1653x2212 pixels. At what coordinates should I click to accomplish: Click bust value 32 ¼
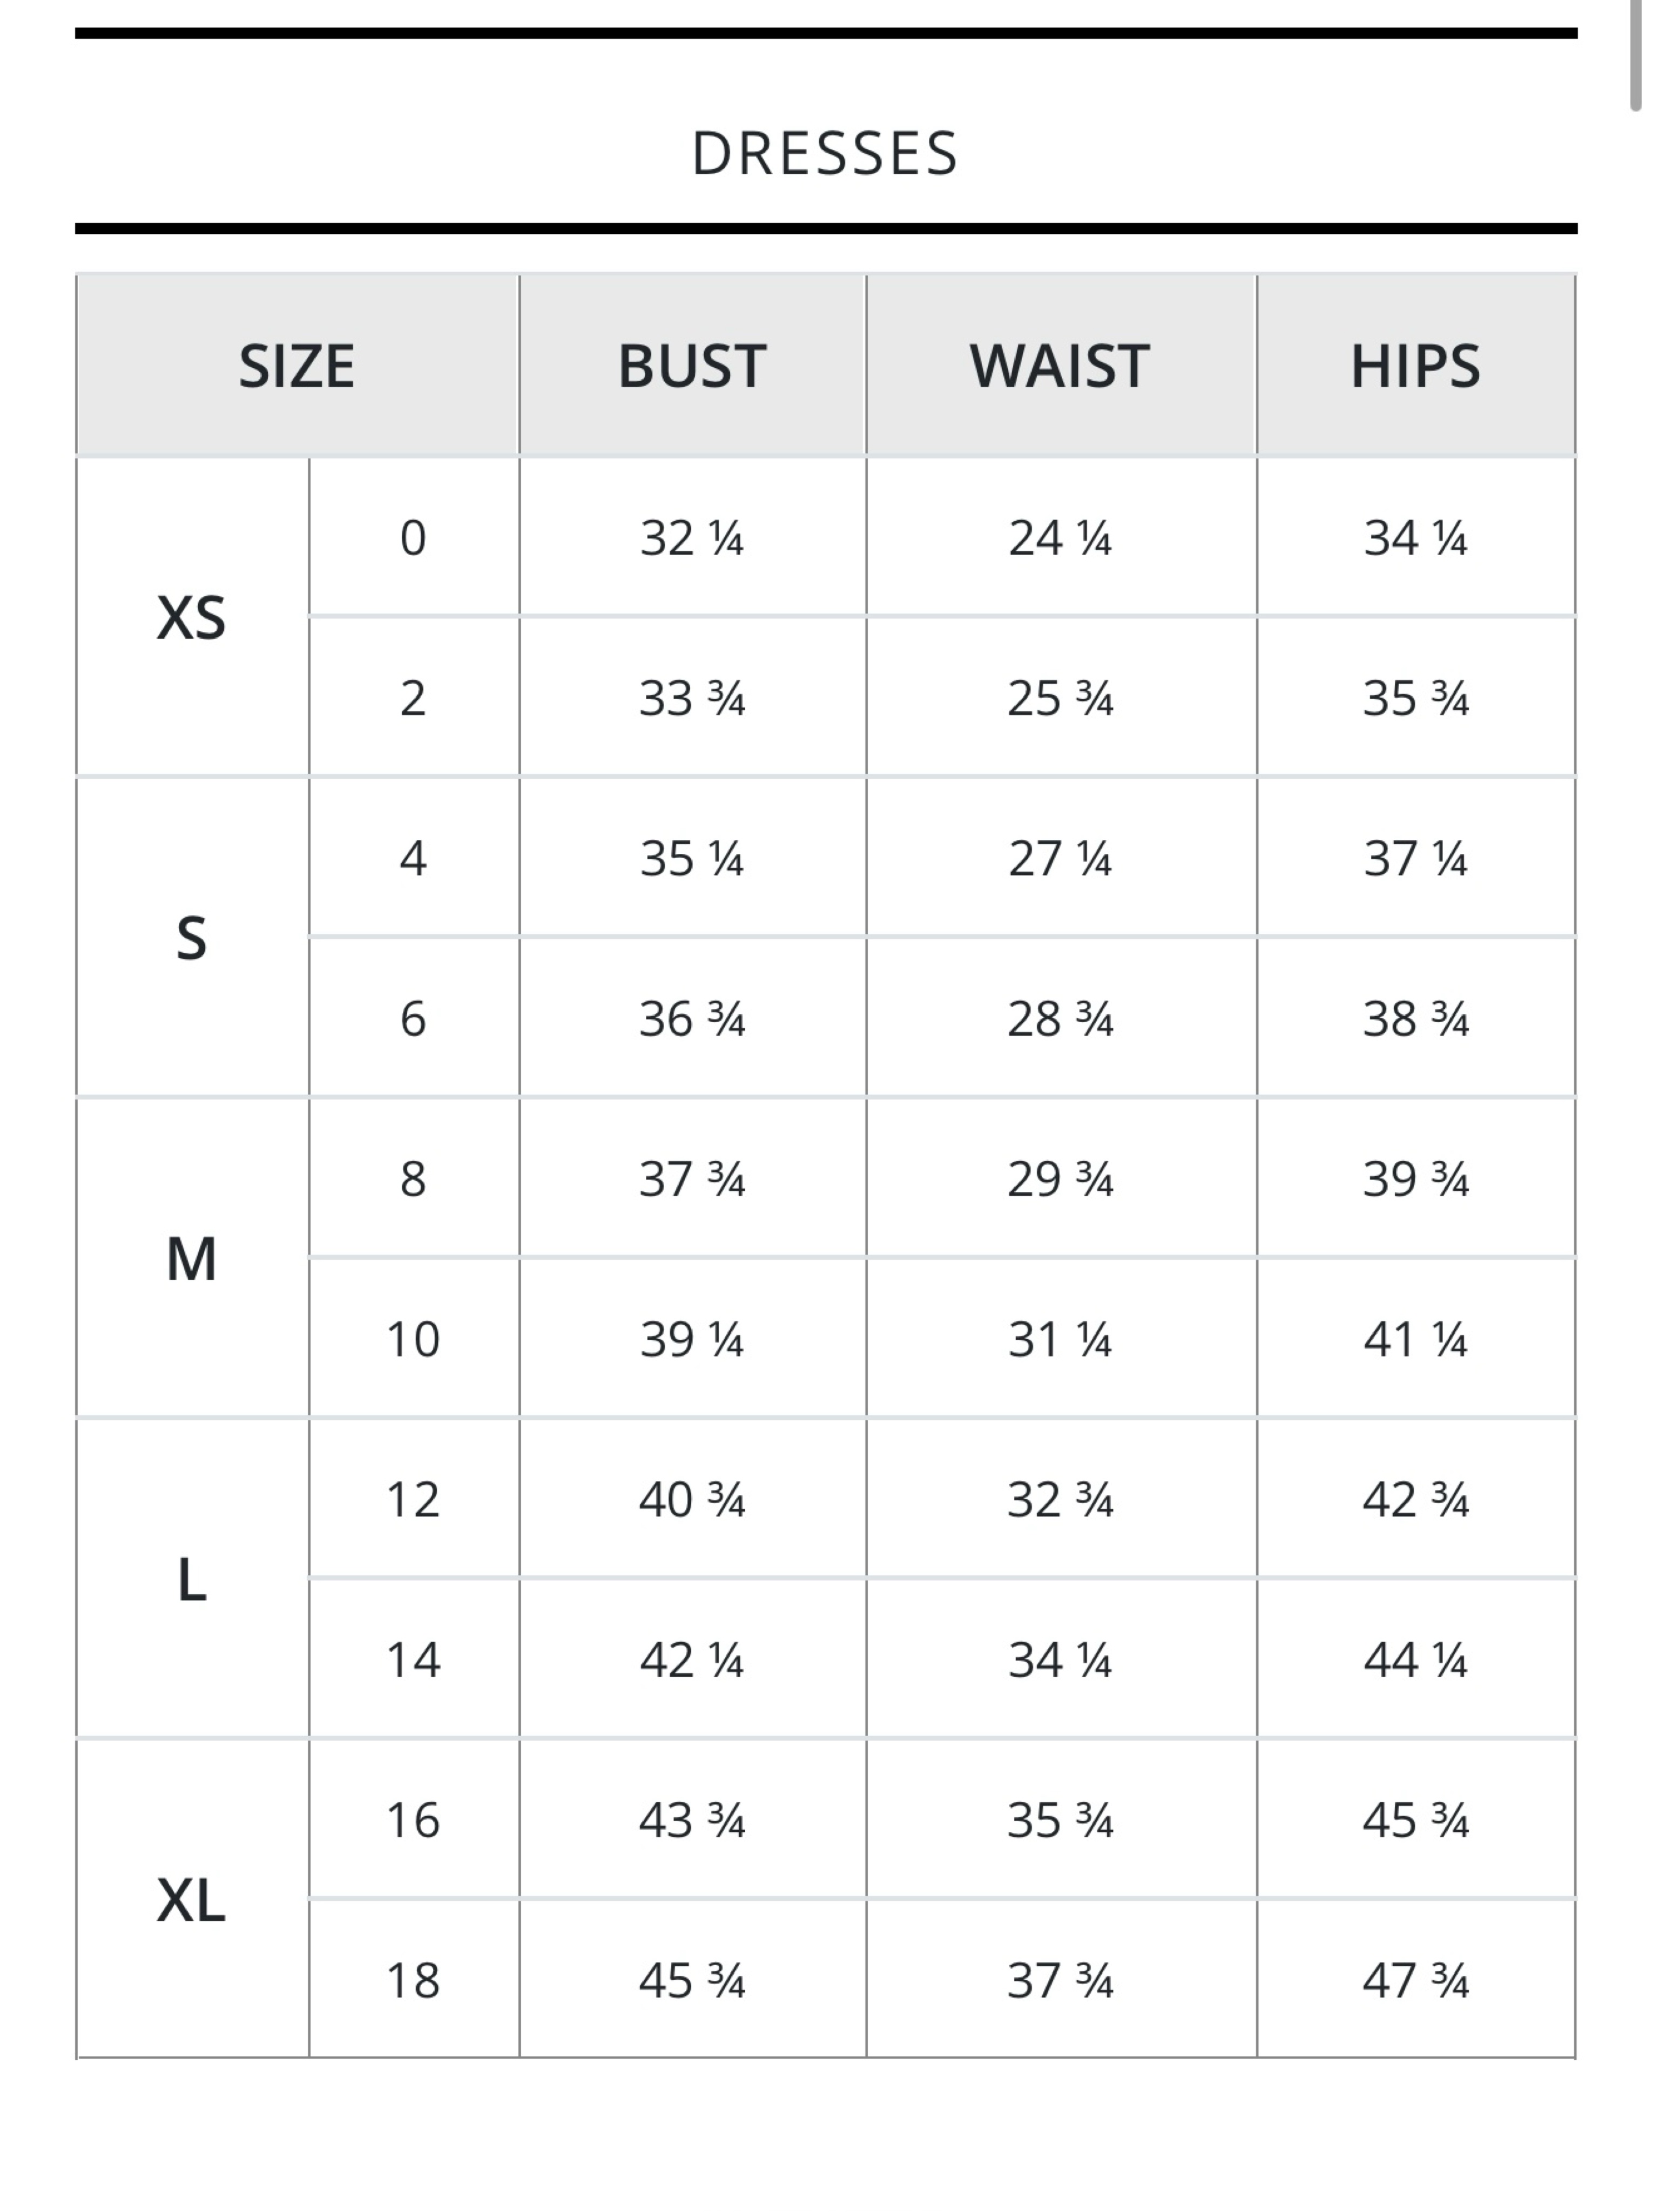pos(692,537)
